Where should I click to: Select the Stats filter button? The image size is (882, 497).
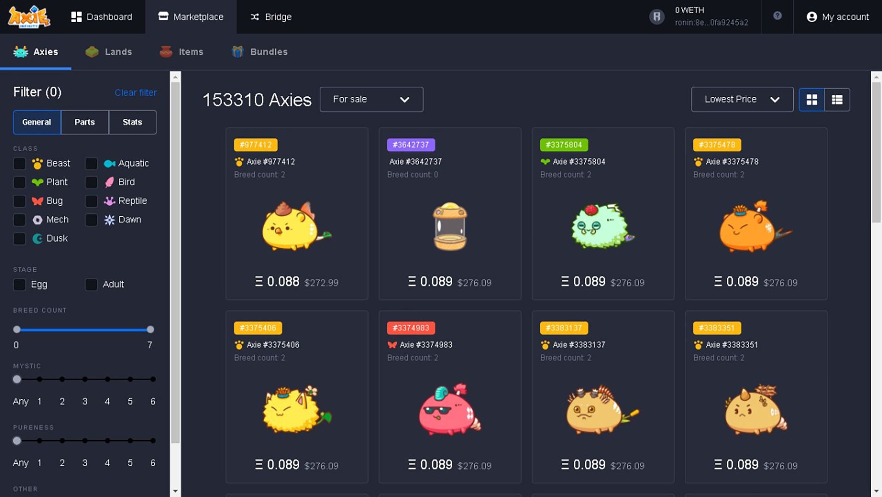(x=132, y=122)
